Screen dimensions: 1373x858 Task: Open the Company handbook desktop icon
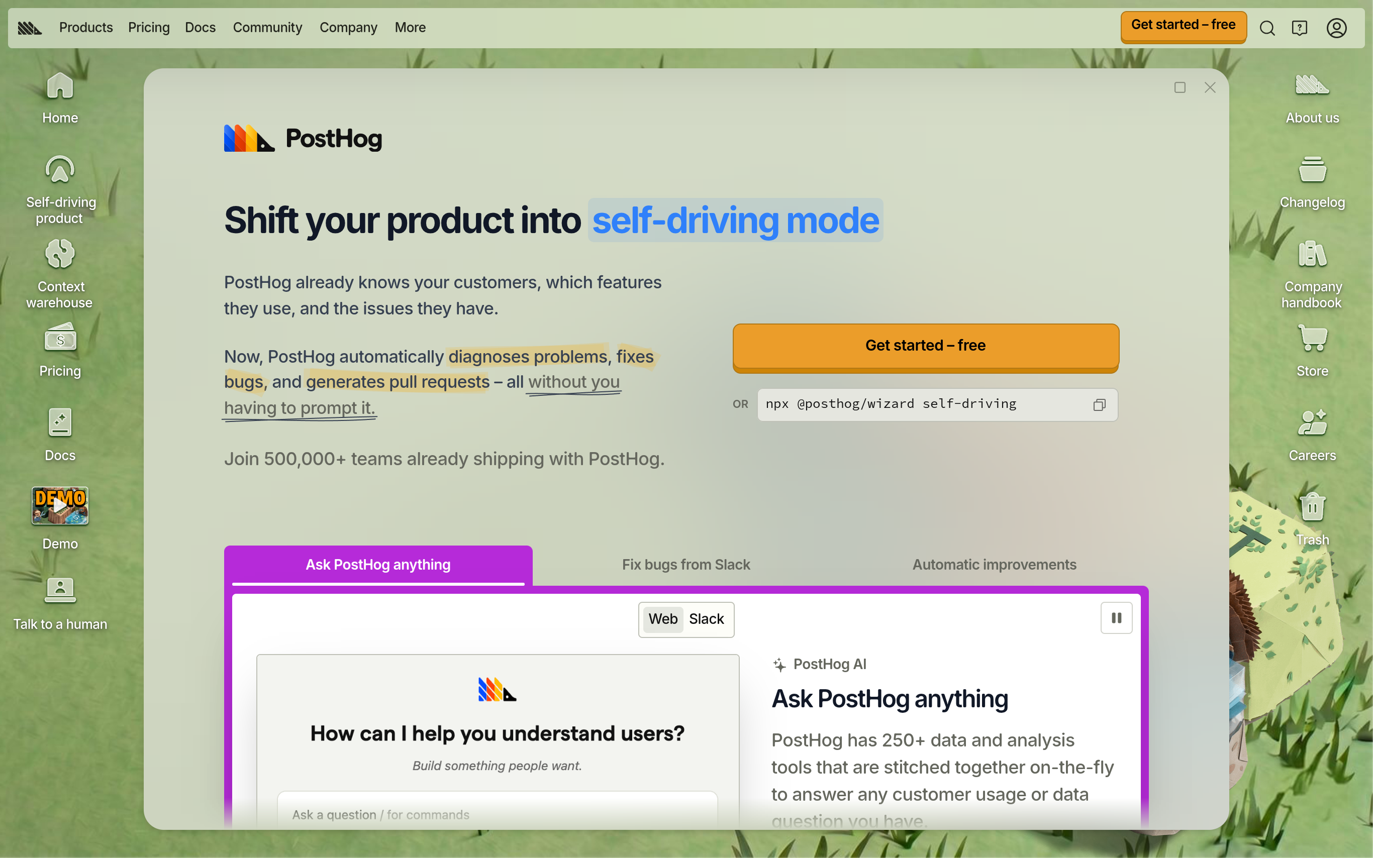1312,273
